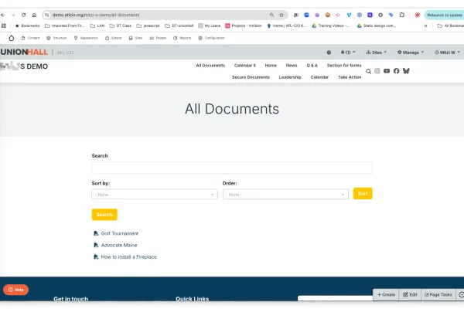Click the Golf Tournament document icon
This screenshot has width=464, height=309.
[96, 233]
